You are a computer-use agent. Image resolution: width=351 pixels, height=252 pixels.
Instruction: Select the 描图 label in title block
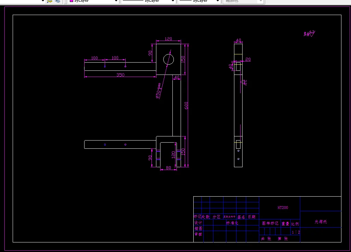coord(198,228)
